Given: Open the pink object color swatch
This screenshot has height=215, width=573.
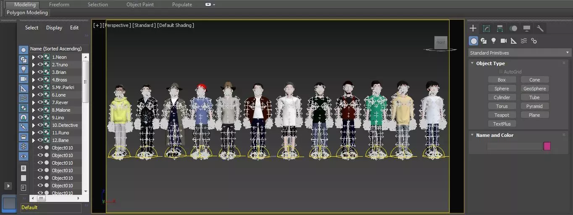Looking at the screenshot, I should tap(547, 146).
